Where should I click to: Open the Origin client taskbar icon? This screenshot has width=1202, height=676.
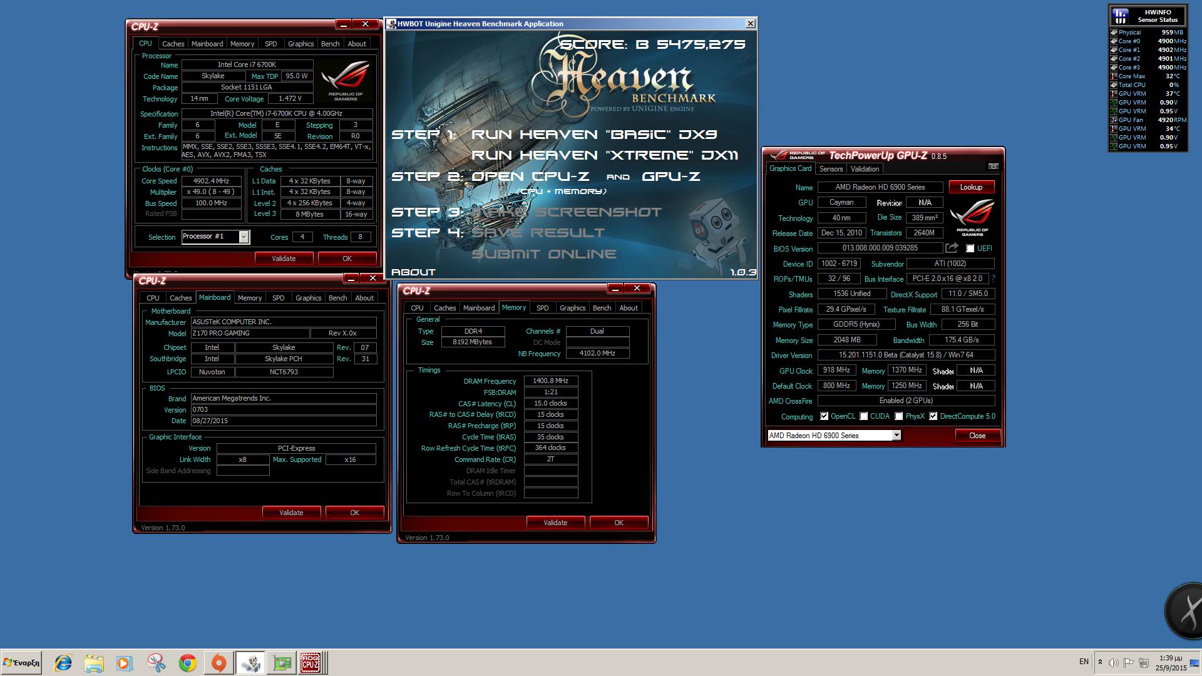pyautogui.click(x=218, y=663)
